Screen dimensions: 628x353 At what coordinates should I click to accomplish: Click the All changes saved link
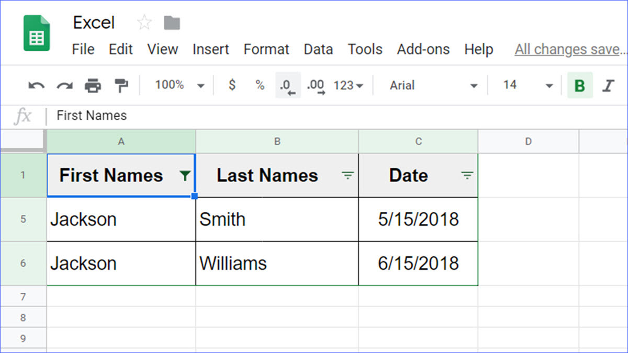[569, 49]
